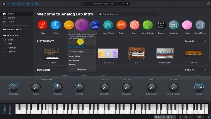Viewport: 211px width, 119px height.
Task: Open the Buchla Easel instrument thumbnail
Action: coord(165,54)
